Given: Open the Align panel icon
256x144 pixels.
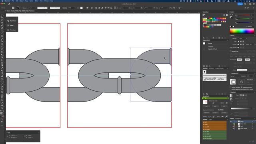Looking at the screenshot, I should (x=8, y=25).
